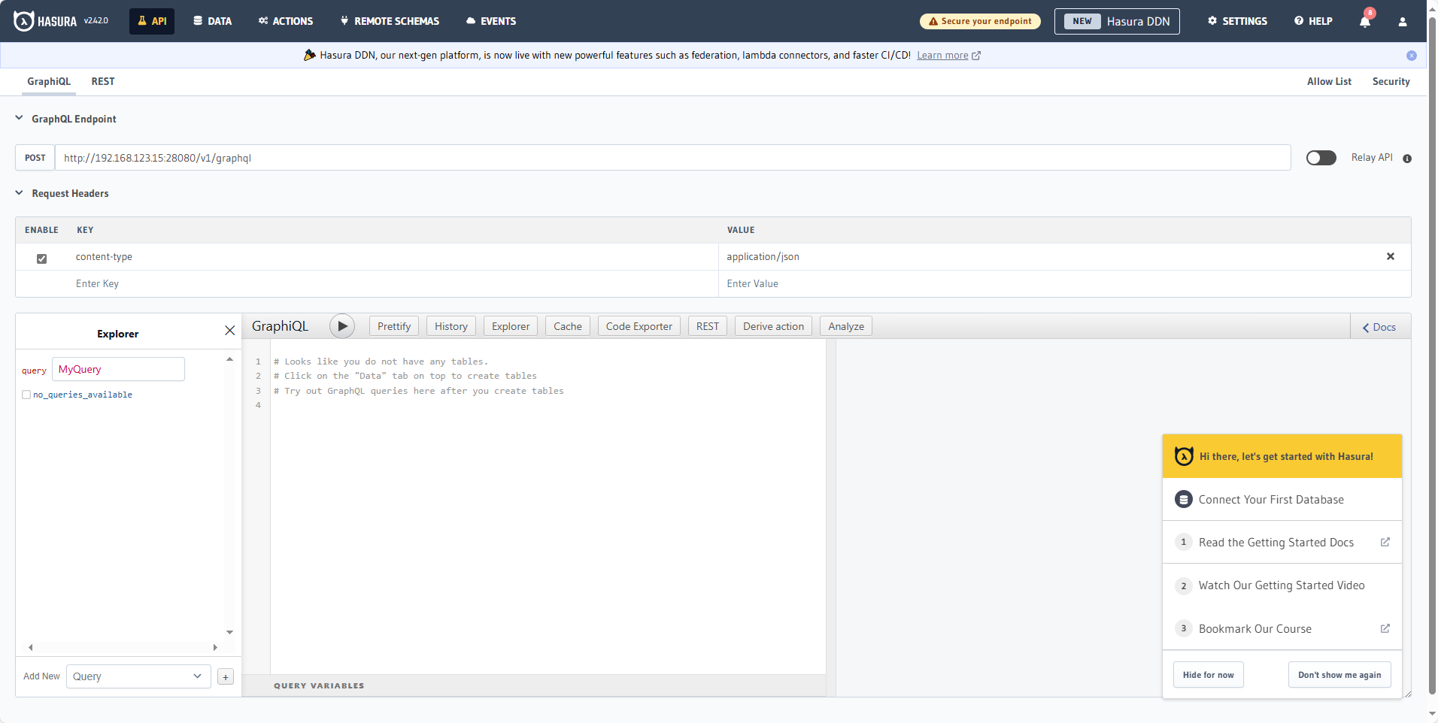Open the Code Exporter
Viewport: 1438px width, 723px height.
tap(639, 326)
